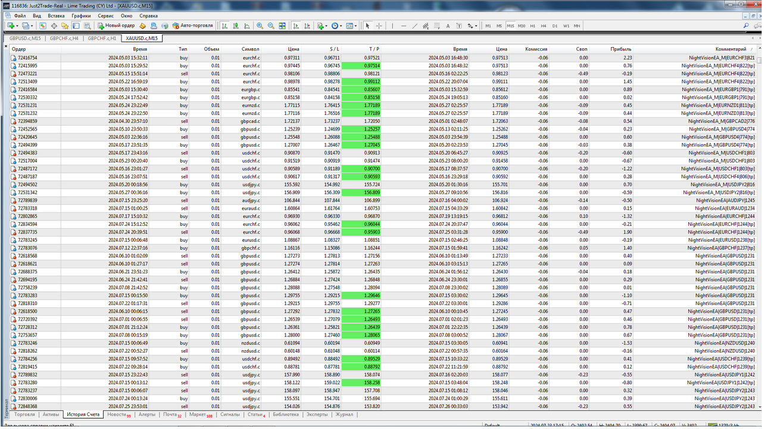Set timeframe to M1

pyautogui.click(x=488, y=26)
